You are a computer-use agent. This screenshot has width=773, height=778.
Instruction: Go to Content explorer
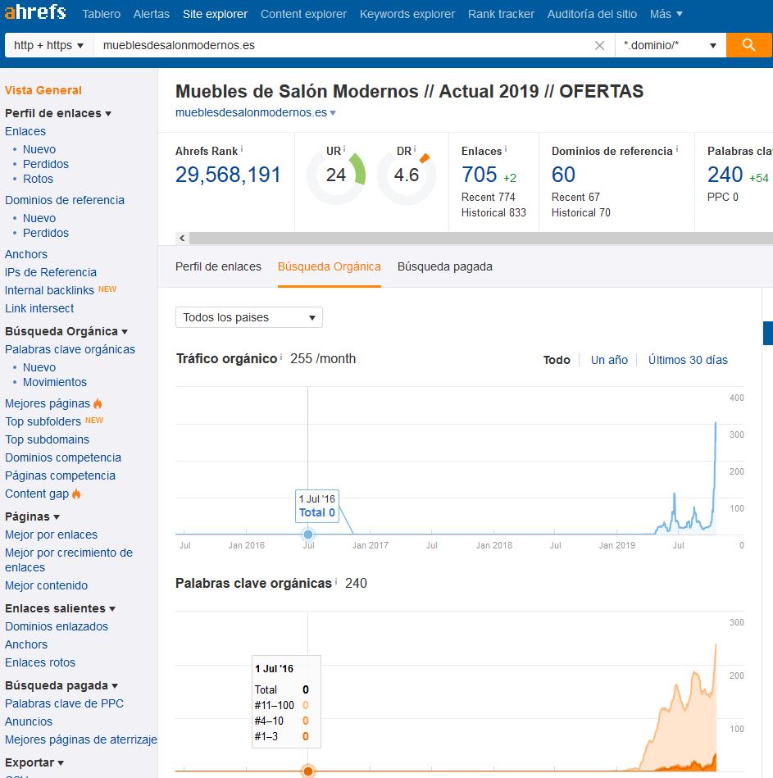[303, 14]
